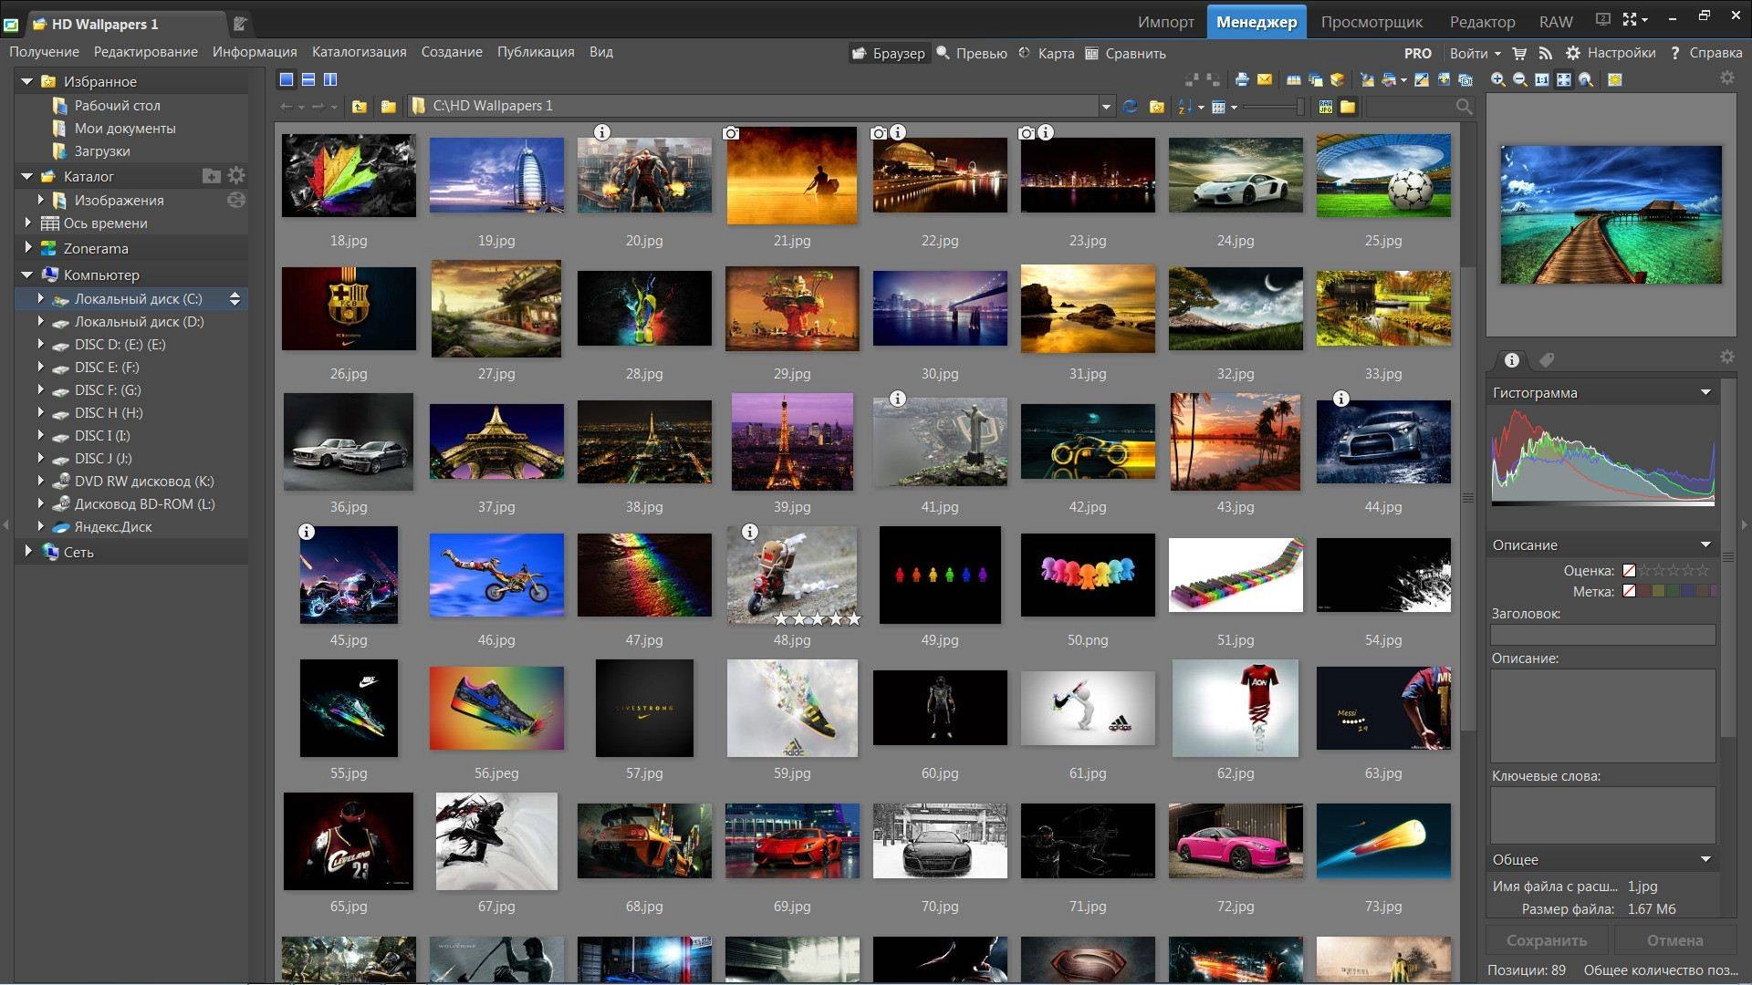Click the Отмена button

coord(1674,940)
